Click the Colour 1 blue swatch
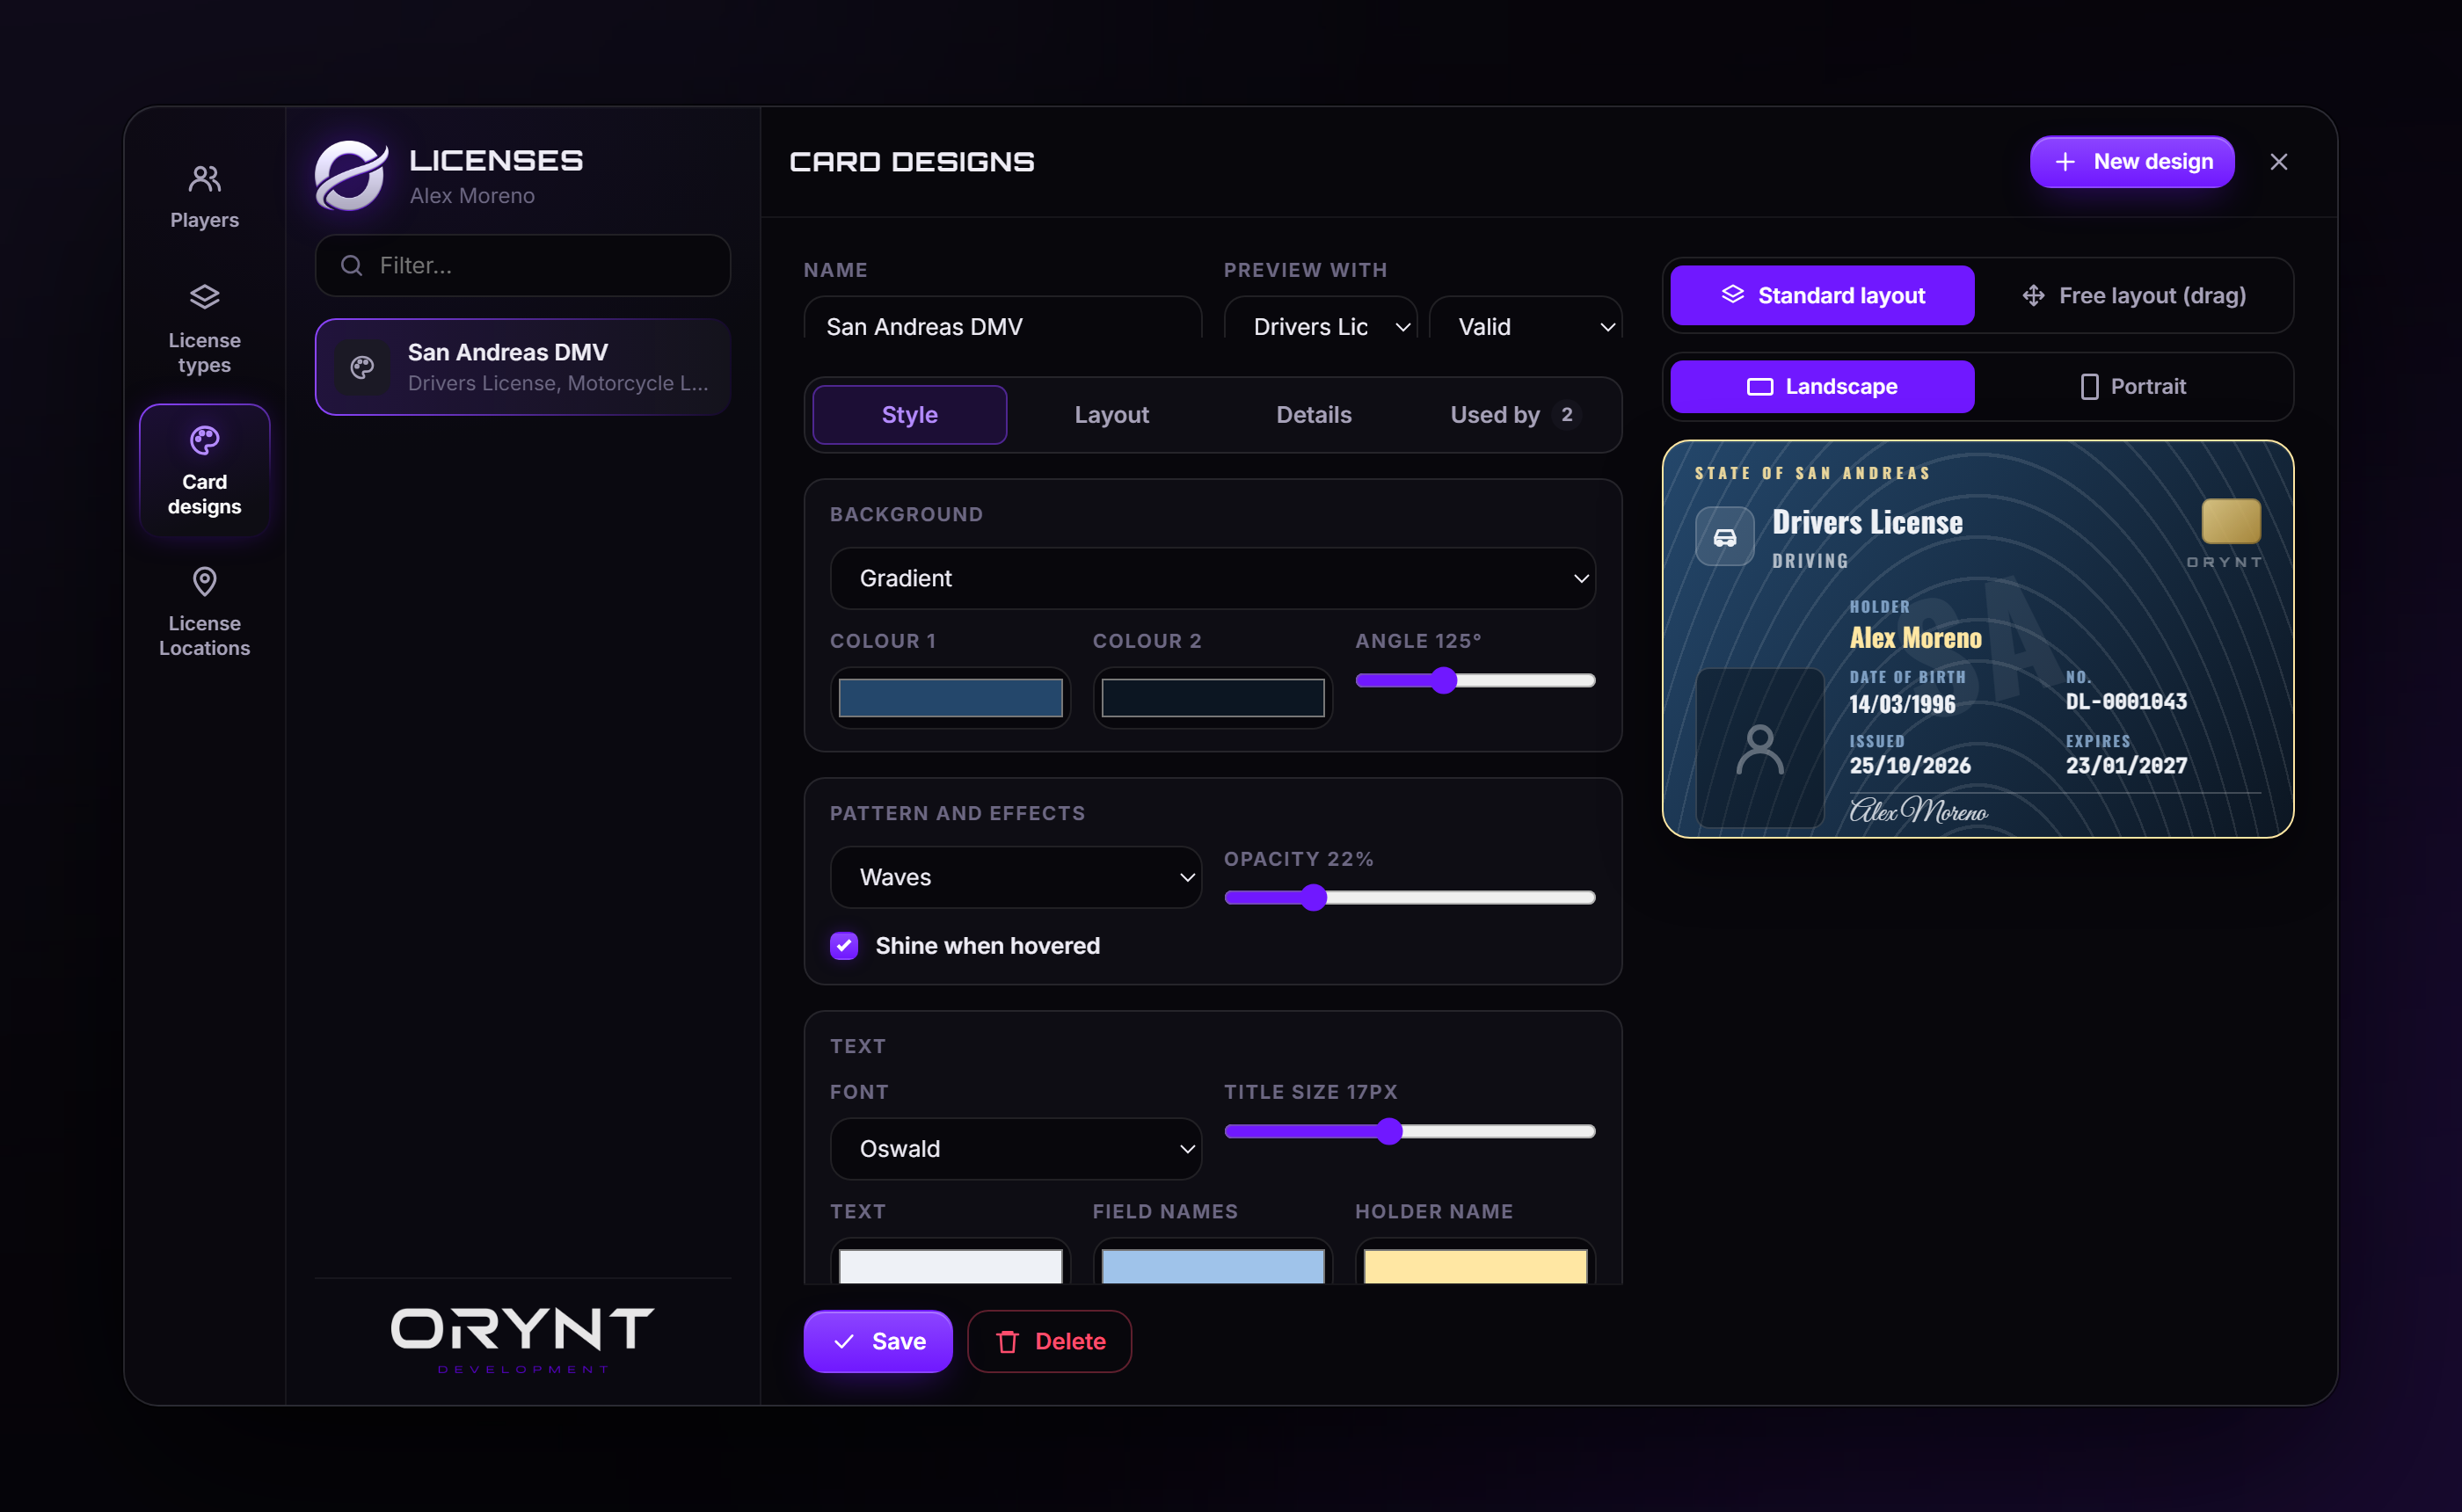The width and height of the screenshot is (2462, 1512). (950, 698)
